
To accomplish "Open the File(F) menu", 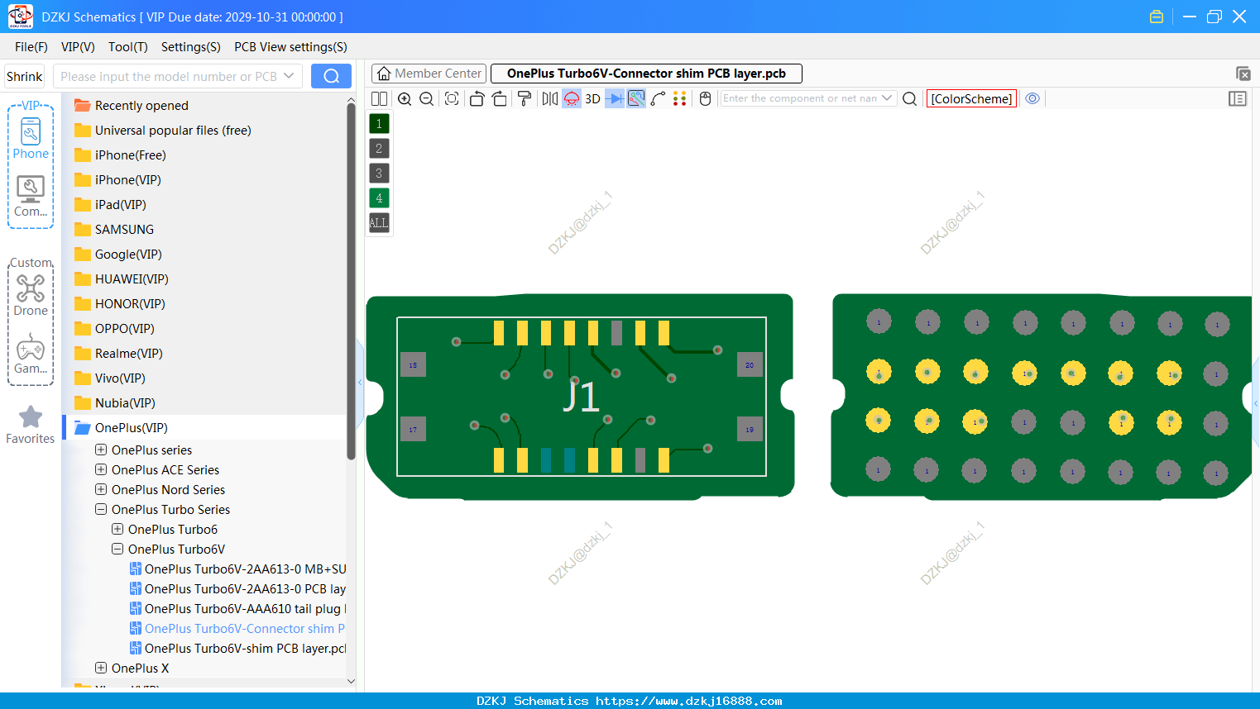I will (x=31, y=47).
